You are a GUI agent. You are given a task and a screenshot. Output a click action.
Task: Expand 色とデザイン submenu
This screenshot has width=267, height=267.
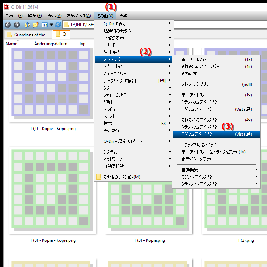(x=133, y=67)
